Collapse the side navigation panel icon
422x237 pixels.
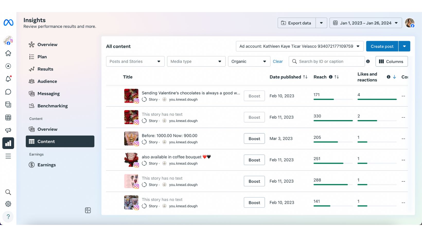click(x=88, y=210)
